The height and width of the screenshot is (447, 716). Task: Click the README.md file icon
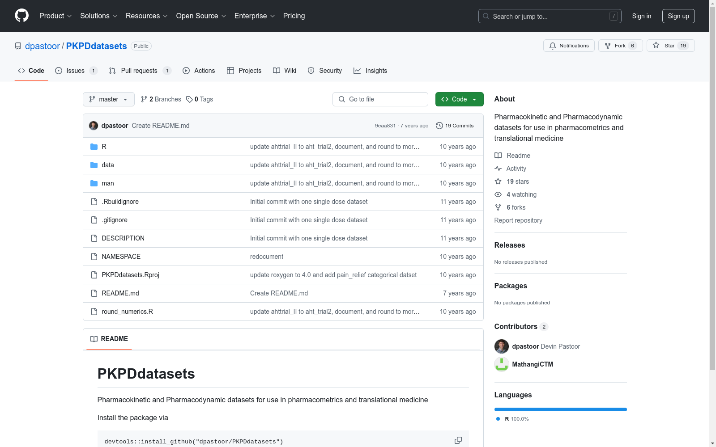[94, 293]
